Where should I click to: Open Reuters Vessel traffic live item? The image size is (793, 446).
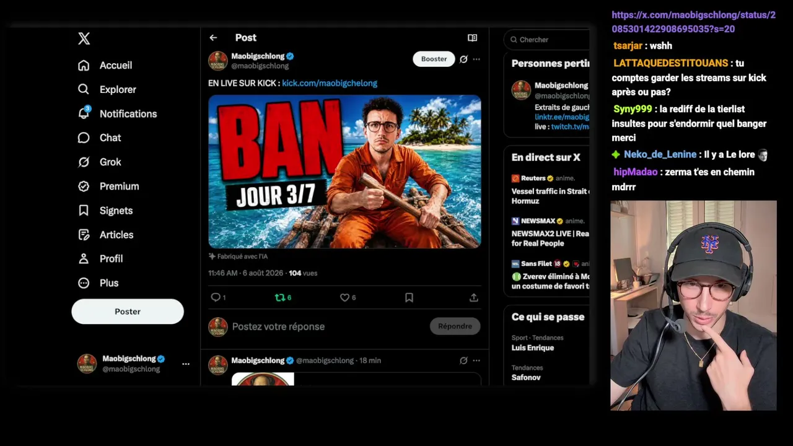[550, 190]
